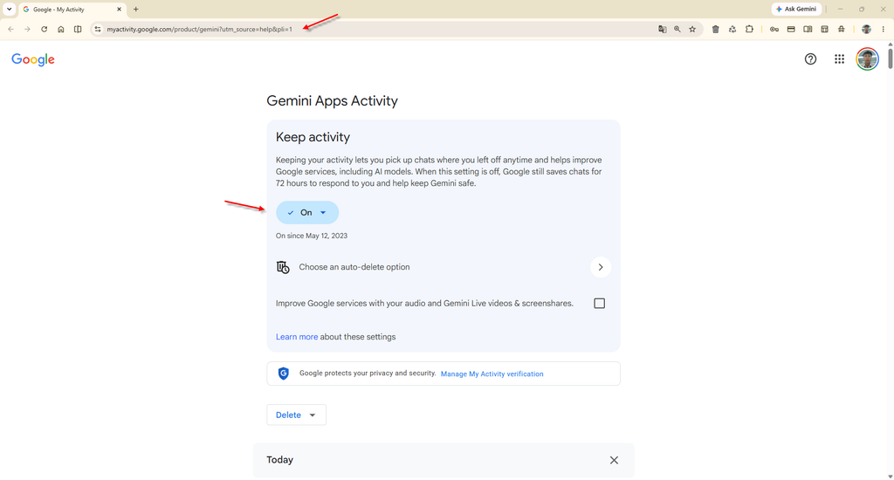
Task: Click the Google privacy shield icon
Action: click(284, 374)
